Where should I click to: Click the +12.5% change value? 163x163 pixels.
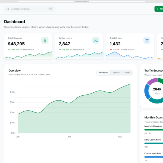[15, 50]
